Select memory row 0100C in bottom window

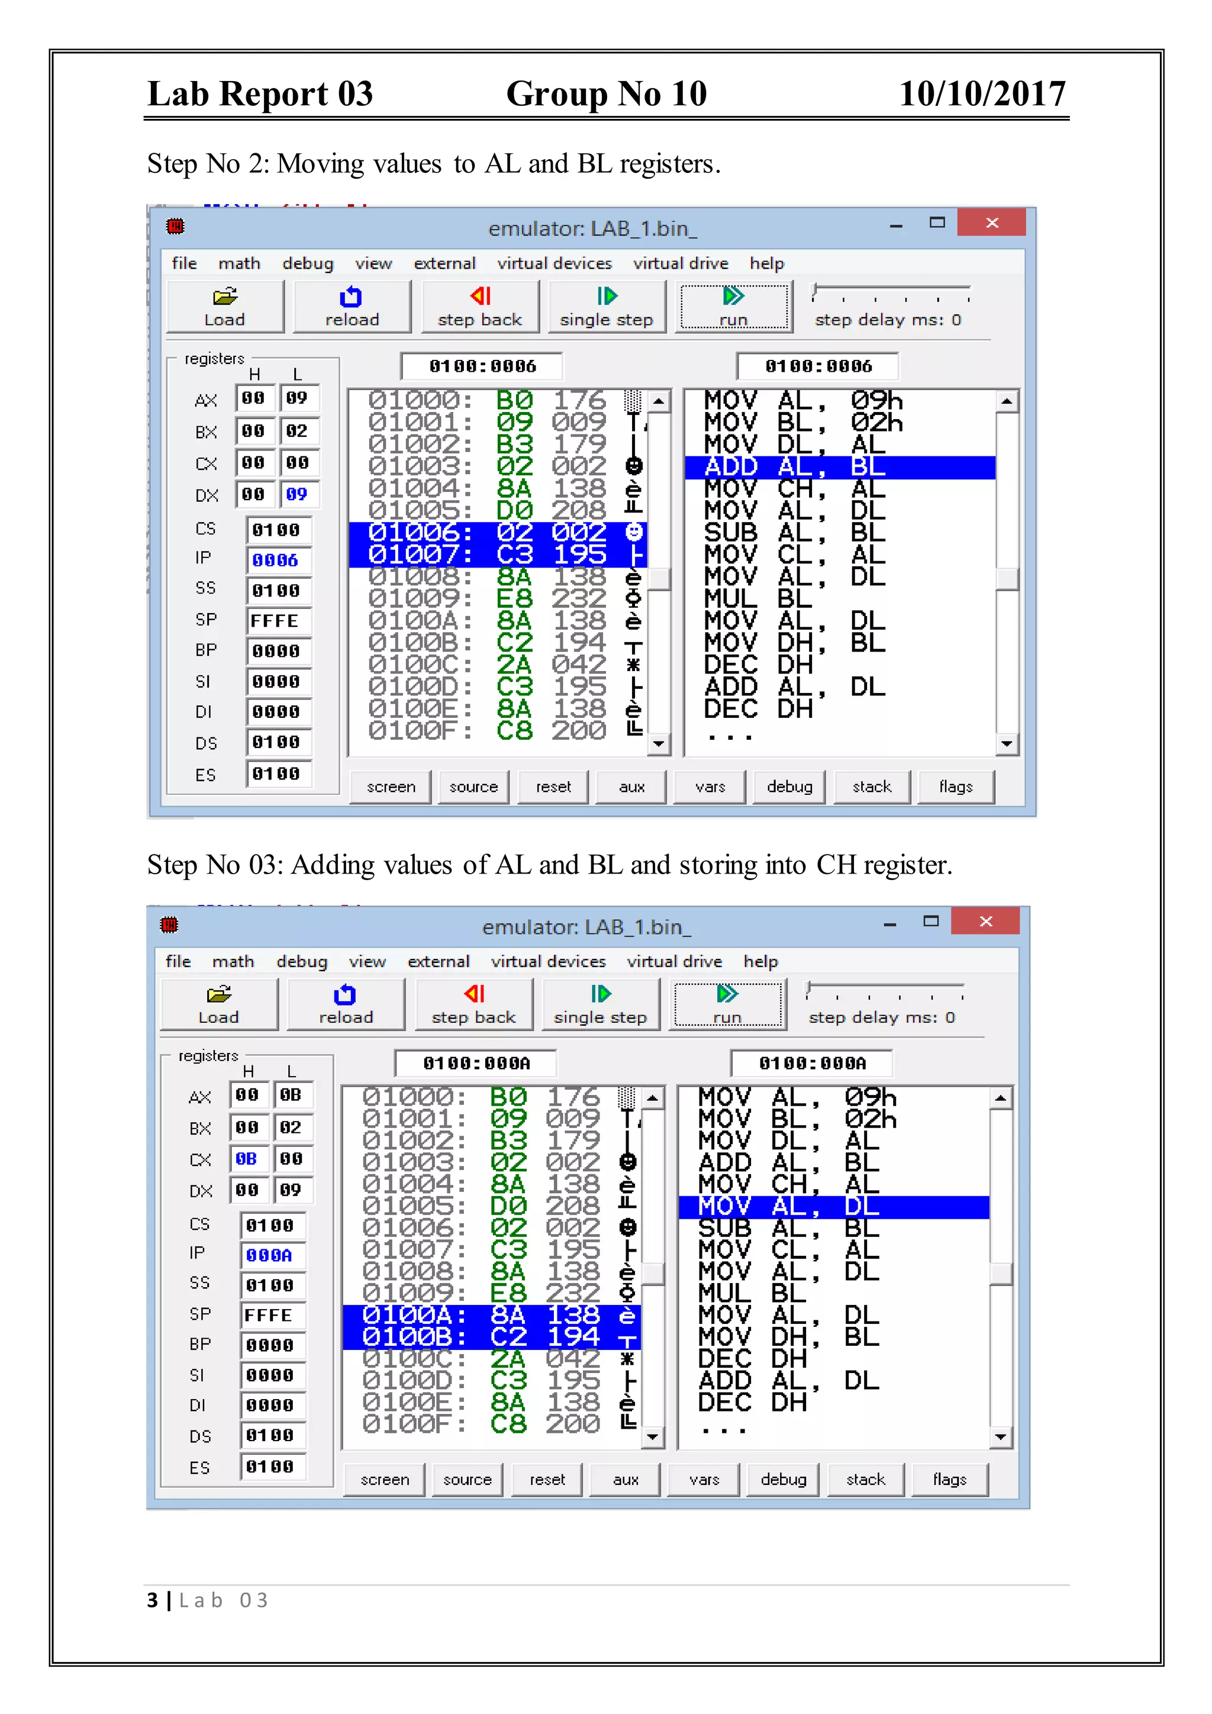(x=491, y=1359)
